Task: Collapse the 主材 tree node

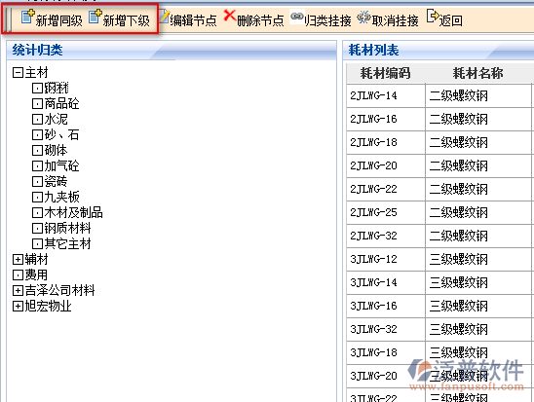Action: (18, 72)
